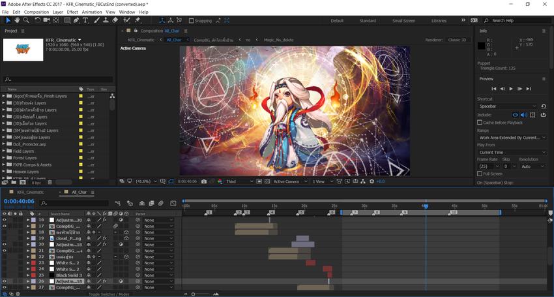The height and width of the screenshot is (297, 554).
Task: Open the Graph Editor icon
Action: point(173,203)
